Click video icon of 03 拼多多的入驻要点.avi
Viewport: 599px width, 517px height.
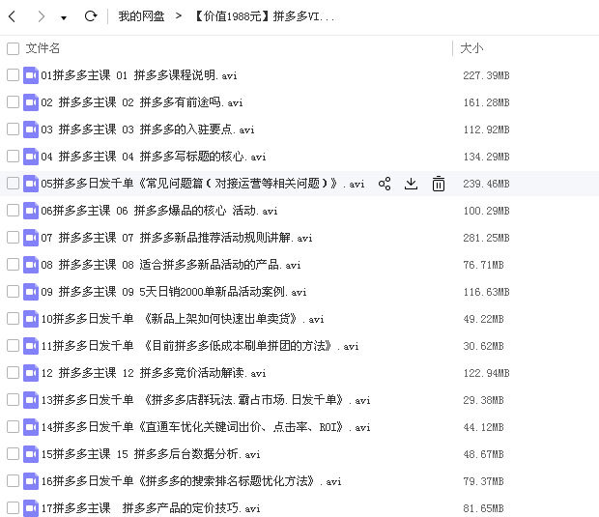pos(31,129)
